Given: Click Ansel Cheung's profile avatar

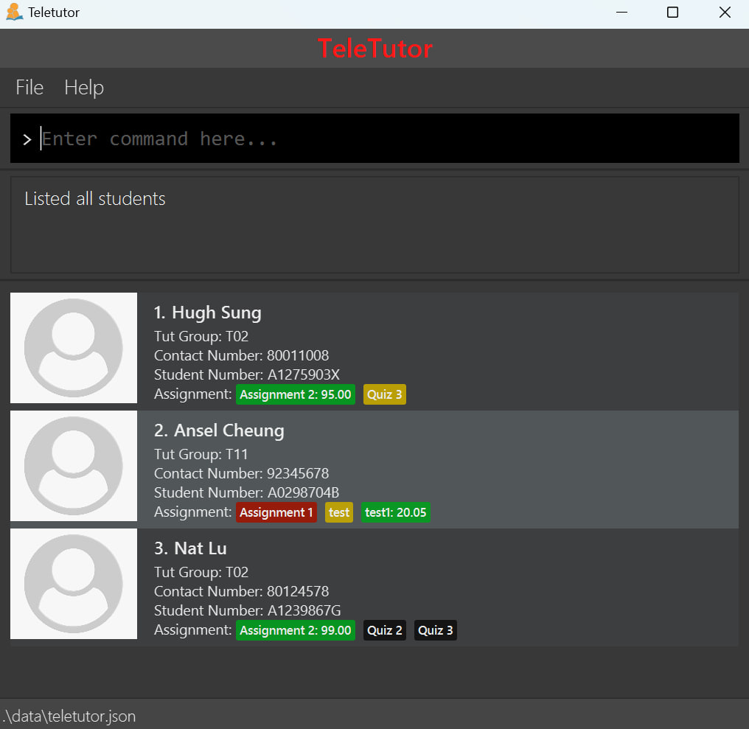Looking at the screenshot, I should [x=74, y=466].
